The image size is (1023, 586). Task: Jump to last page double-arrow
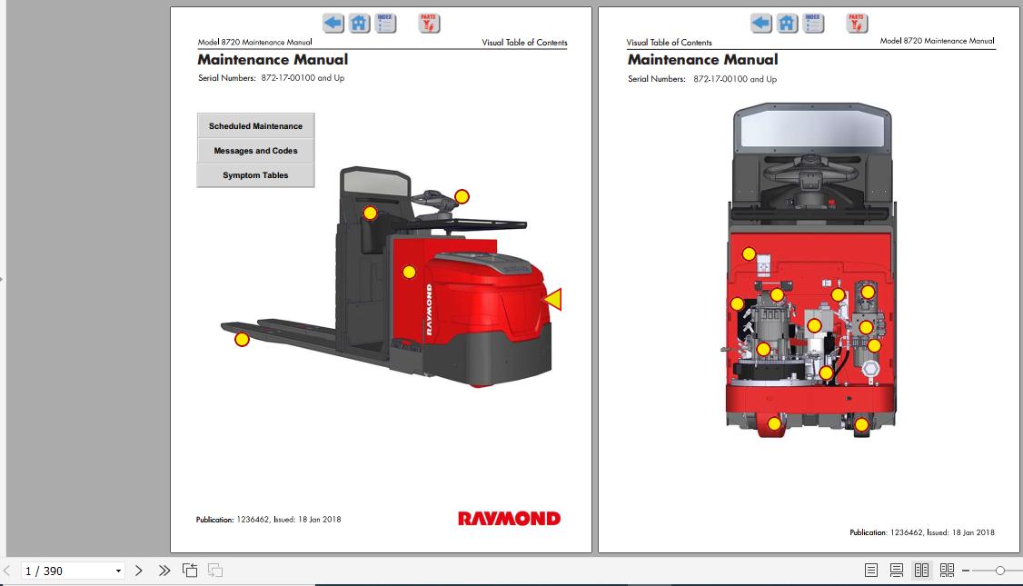(164, 571)
